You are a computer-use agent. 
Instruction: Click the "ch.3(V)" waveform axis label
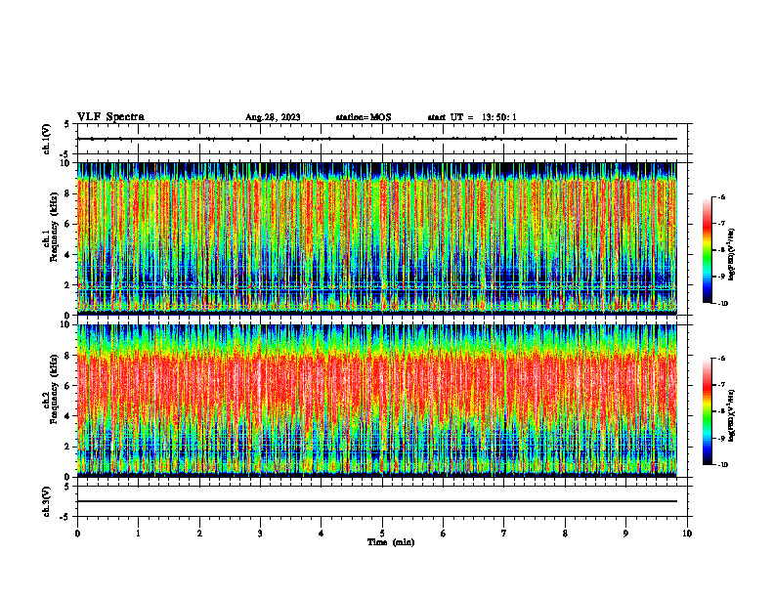[47, 501]
